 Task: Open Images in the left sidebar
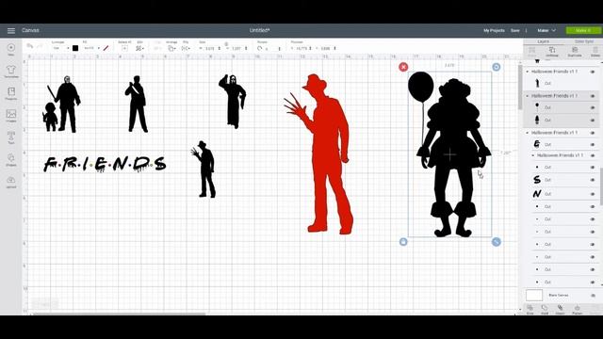point(10,115)
